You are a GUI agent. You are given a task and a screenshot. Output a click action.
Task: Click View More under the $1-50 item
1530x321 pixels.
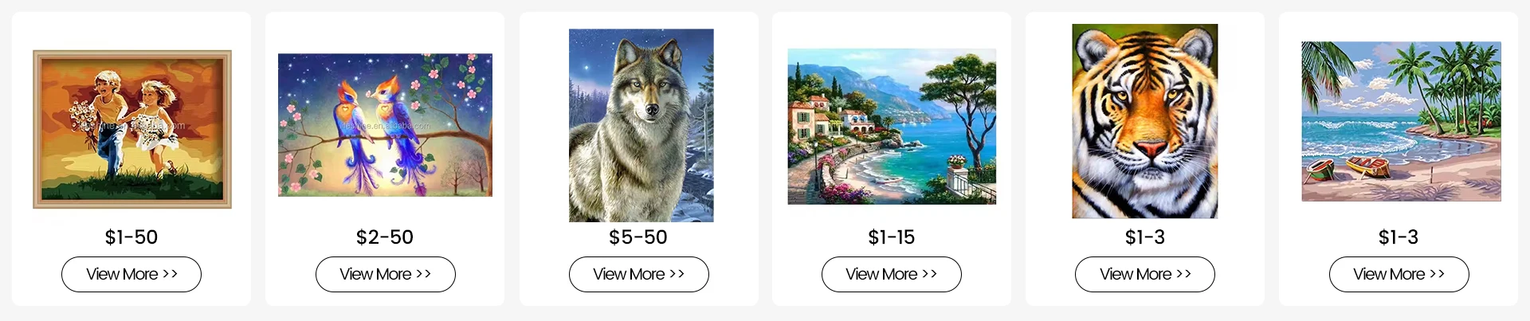point(131,274)
